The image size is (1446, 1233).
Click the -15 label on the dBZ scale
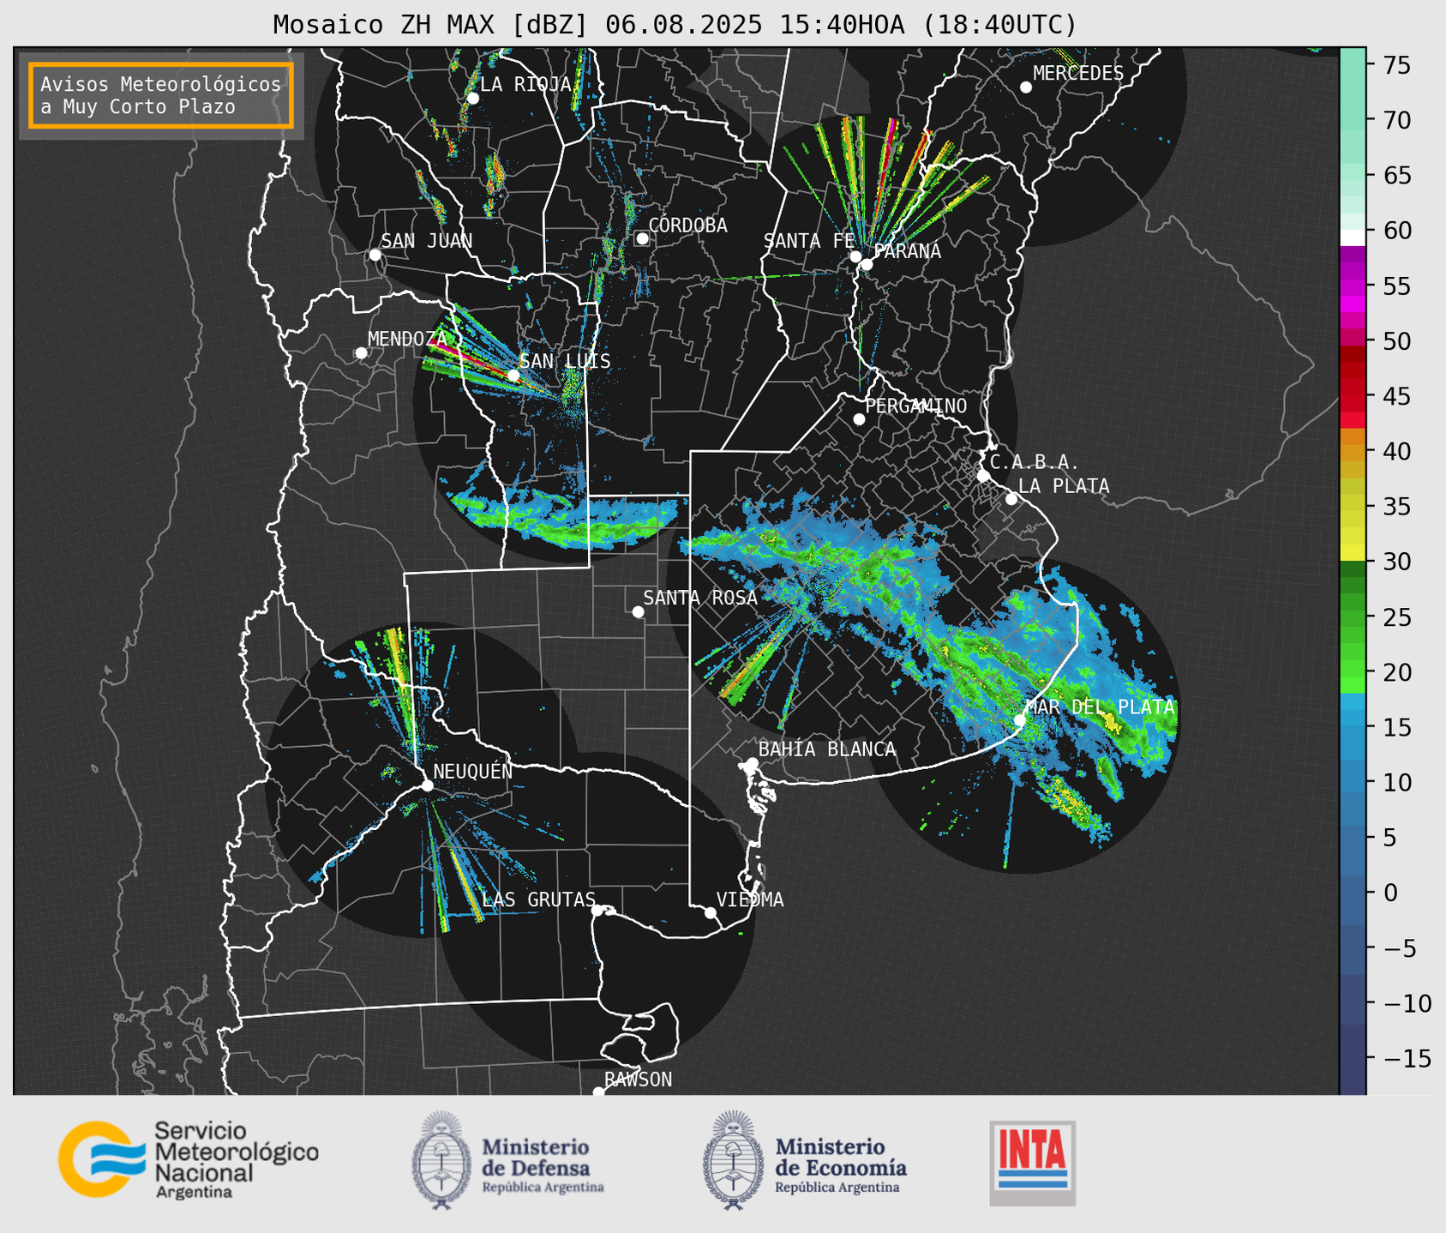coord(1407,1058)
